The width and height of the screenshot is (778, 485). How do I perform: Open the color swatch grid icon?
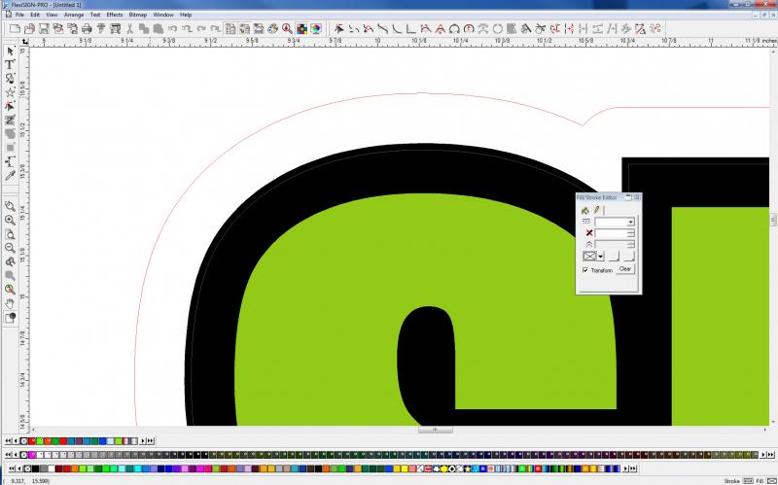301,29
